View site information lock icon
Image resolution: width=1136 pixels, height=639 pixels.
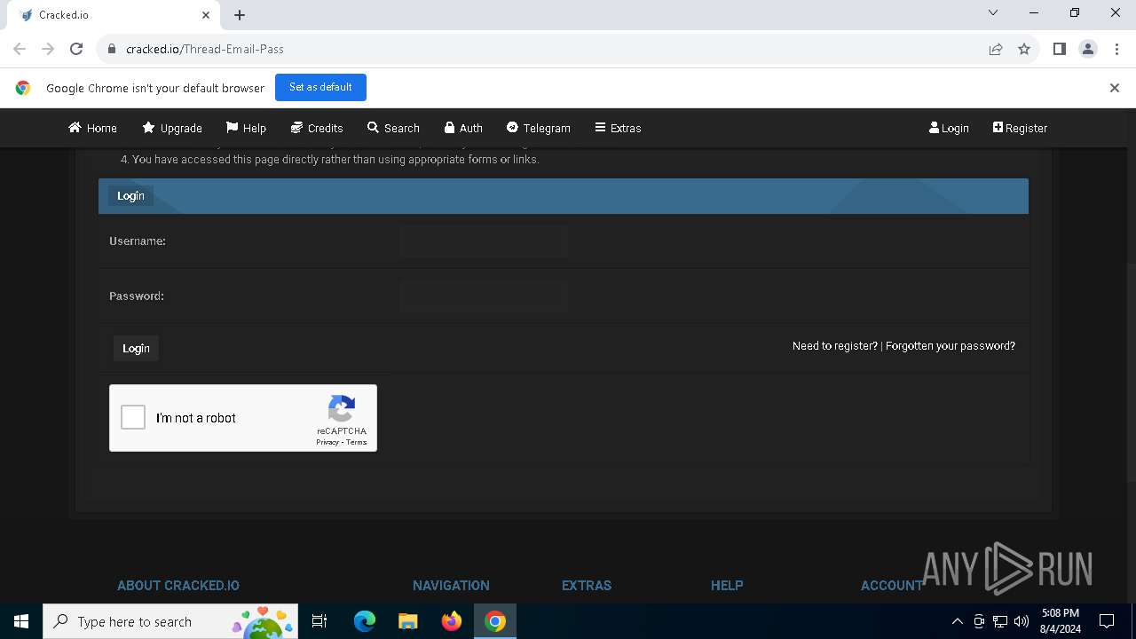112,49
